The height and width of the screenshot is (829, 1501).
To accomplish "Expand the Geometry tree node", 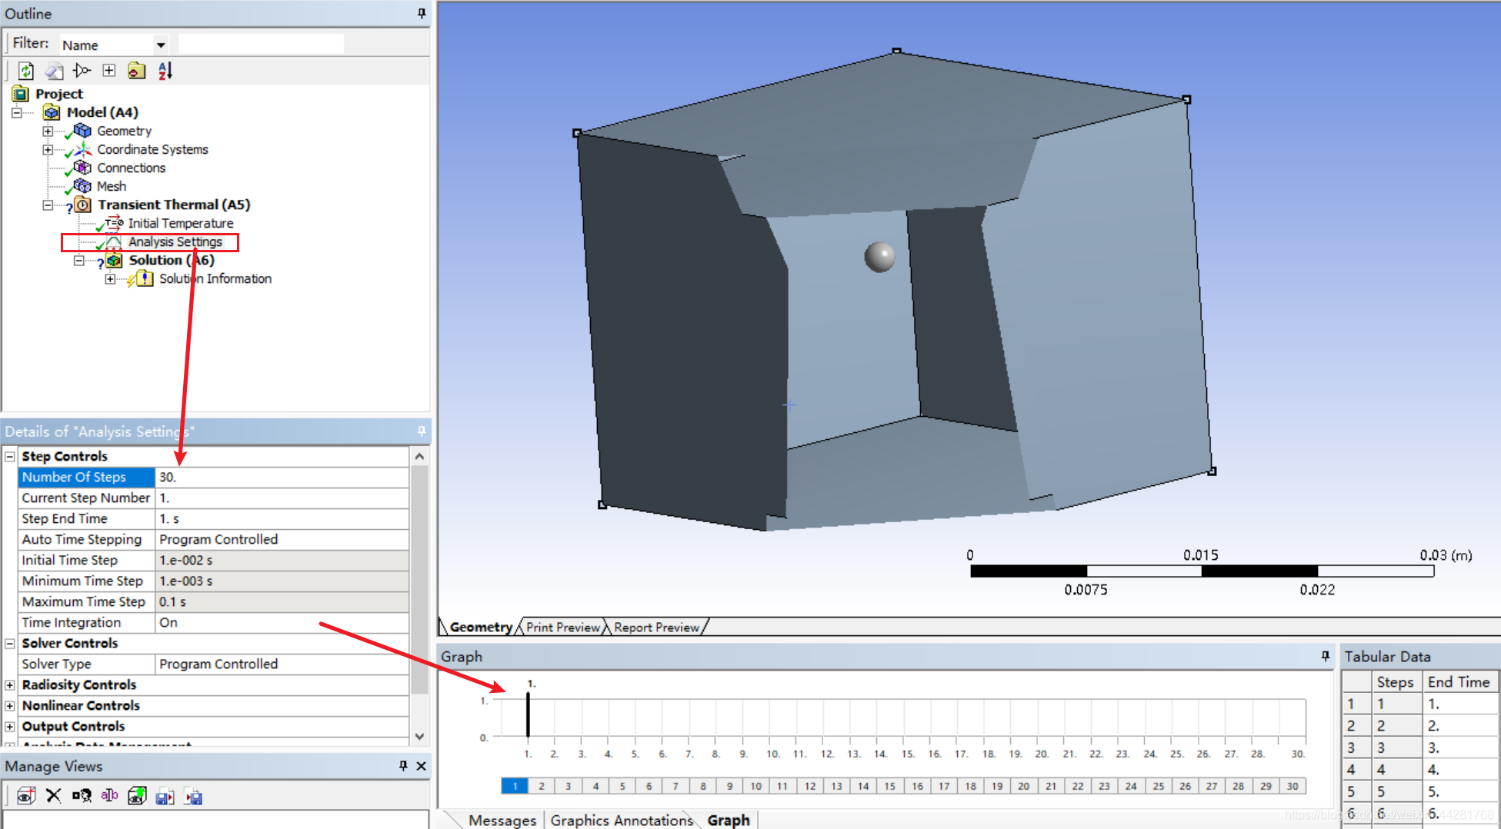I will 48,131.
